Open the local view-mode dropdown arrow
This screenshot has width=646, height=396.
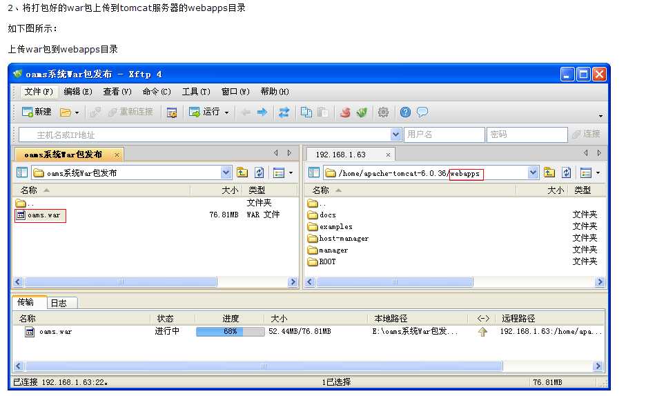click(x=291, y=173)
